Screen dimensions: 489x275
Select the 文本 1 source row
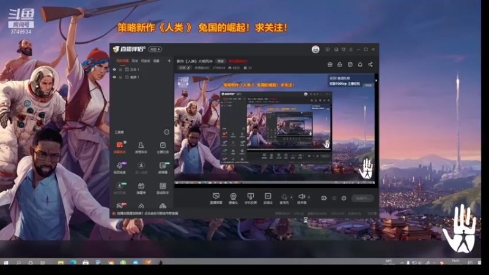click(142, 70)
